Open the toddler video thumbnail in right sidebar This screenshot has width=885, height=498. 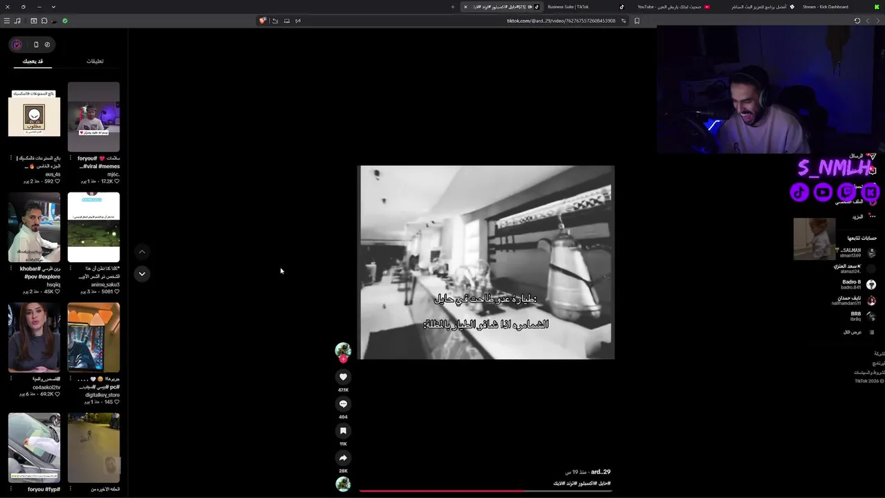coord(814,239)
